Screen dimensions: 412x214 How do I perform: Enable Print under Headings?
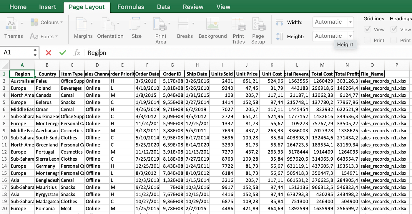pos(394,40)
